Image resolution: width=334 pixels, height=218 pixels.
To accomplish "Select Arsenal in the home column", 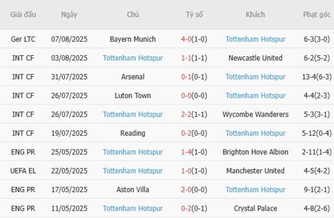I will click(x=133, y=77).
